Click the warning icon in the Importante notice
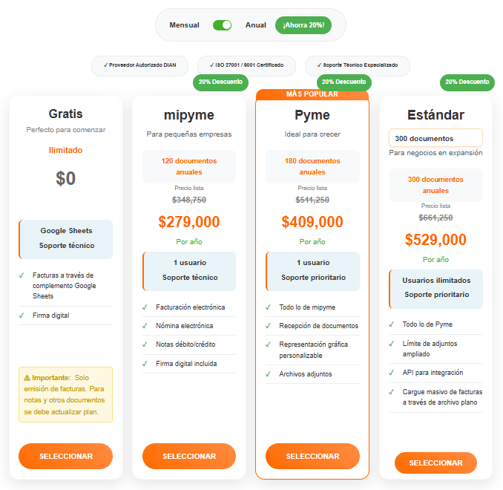The width and height of the screenshot is (503, 490). (x=27, y=378)
